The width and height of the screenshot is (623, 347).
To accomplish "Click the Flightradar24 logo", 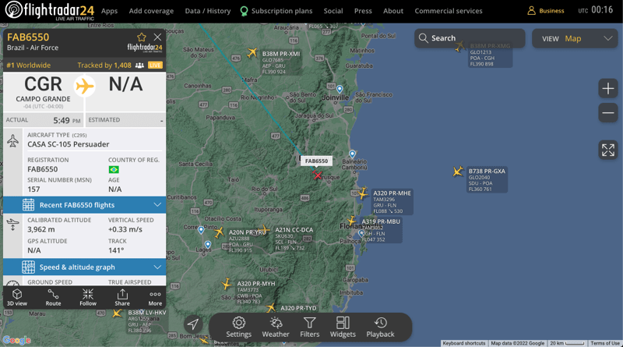I will [x=50, y=10].
